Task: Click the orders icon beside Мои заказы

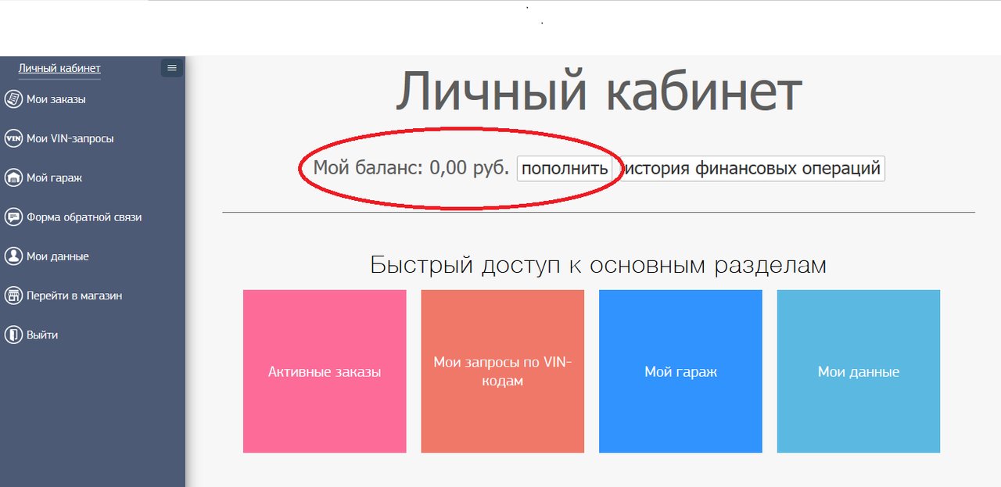Action: 13,99
